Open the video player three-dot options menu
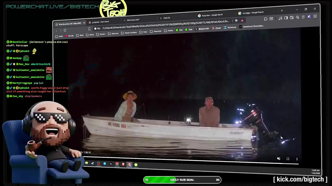 coord(297,159)
